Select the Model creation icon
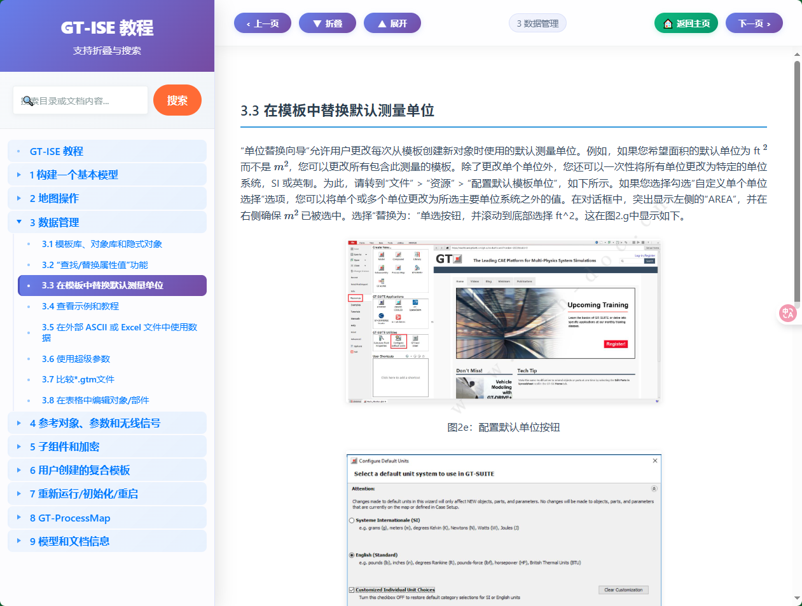This screenshot has height=606, width=802. pyautogui.click(x=381, y=255)
